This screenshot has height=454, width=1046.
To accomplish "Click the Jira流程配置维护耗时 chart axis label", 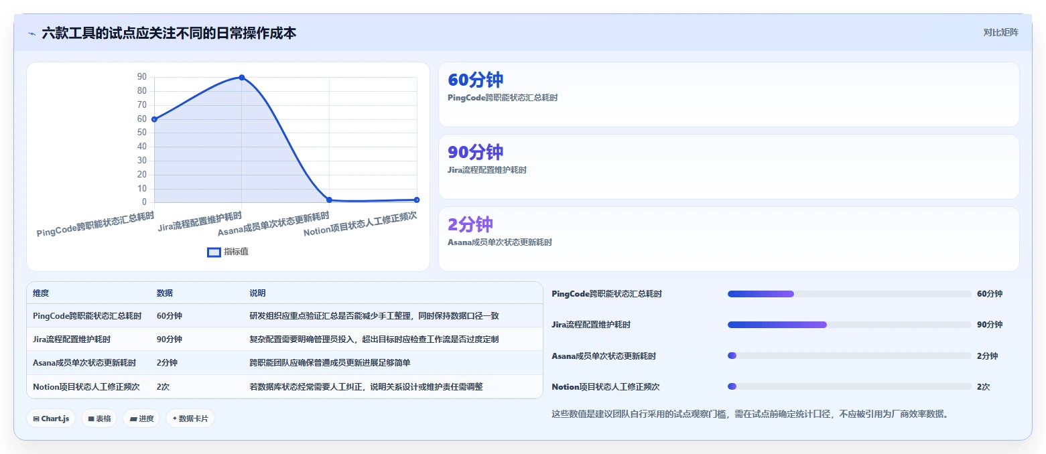I will coord(200,222).
